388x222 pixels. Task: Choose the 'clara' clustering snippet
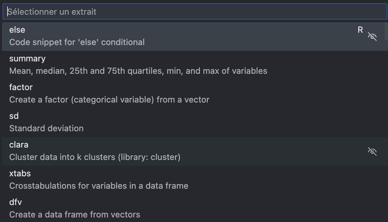pos(19,145)
